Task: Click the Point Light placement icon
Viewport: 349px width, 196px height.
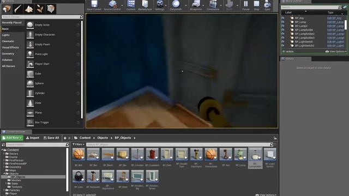Action: point(30,54)
